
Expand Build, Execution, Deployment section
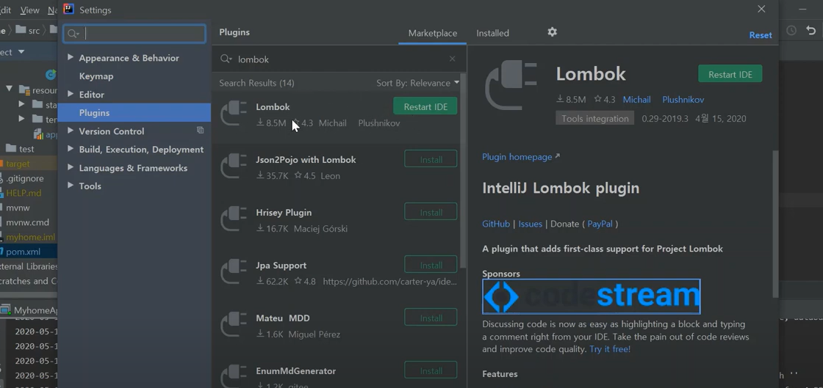[71, 149]
